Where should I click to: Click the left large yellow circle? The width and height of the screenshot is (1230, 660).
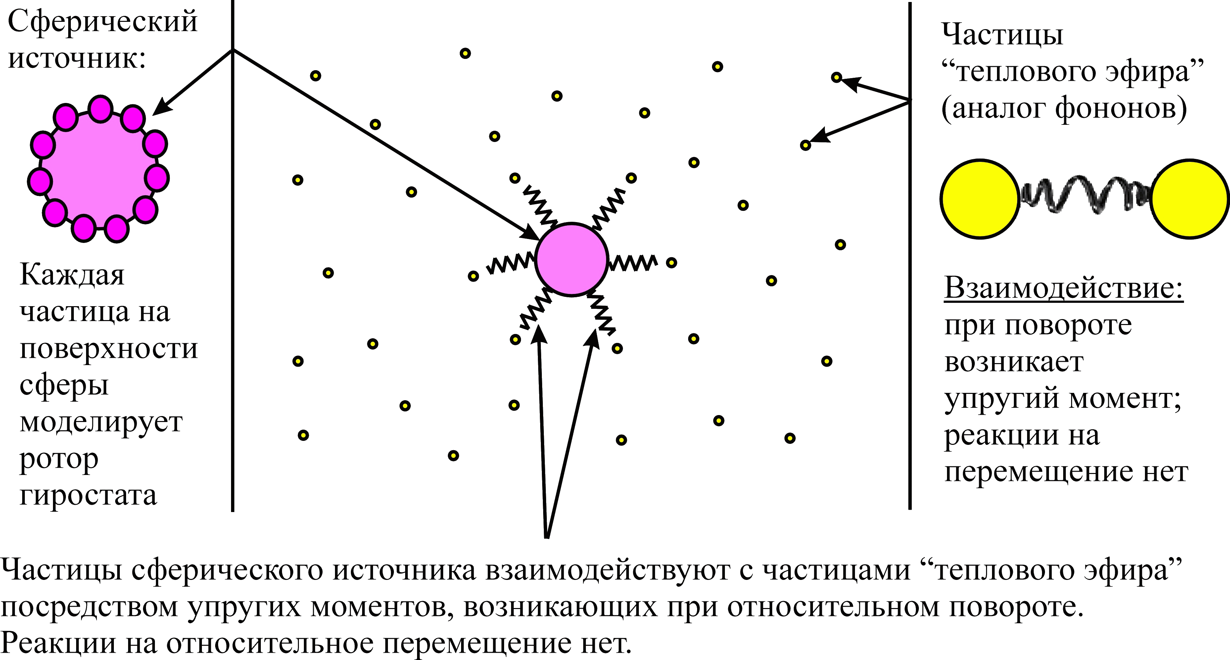point(980,199)
